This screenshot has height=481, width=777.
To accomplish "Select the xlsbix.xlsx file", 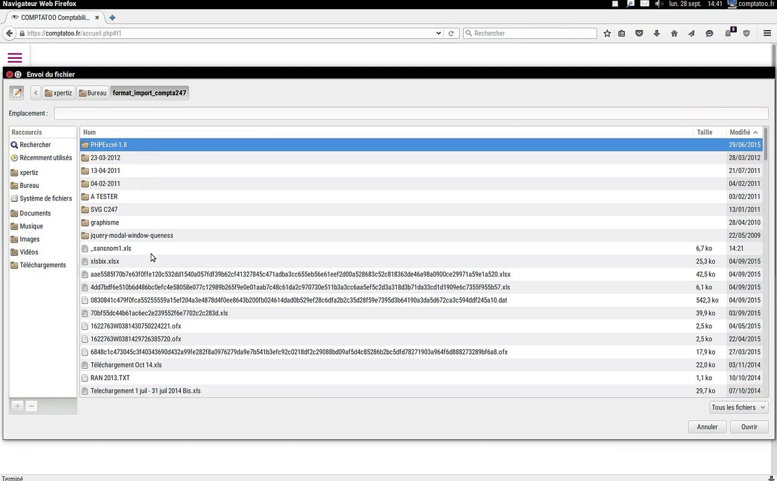I will click(x=421, y=261).
